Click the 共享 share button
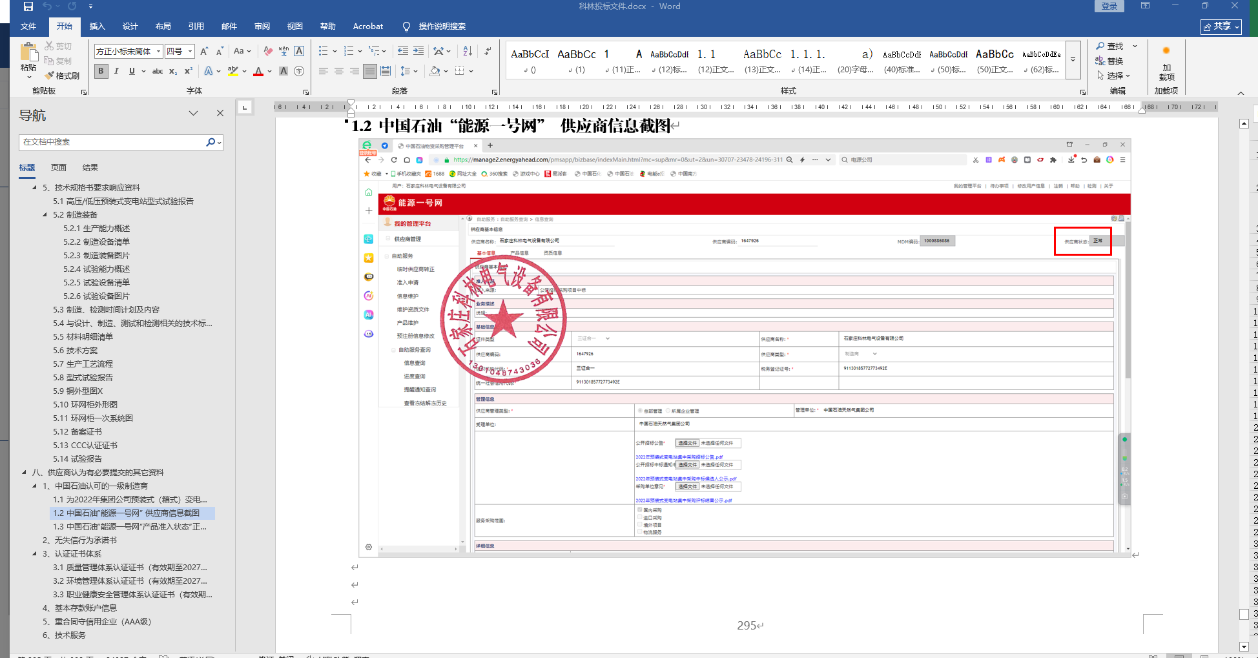This screenshot has height=658, width=1258. click(1221, 26)
